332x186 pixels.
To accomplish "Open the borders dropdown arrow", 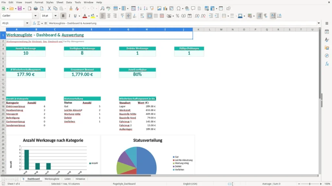I will 228,16.
